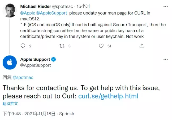Image resolution: width=172 pixels, height=120 pixels.
Task: Click the @AppleSupport mention in tweet
Action: click(51, 13)
